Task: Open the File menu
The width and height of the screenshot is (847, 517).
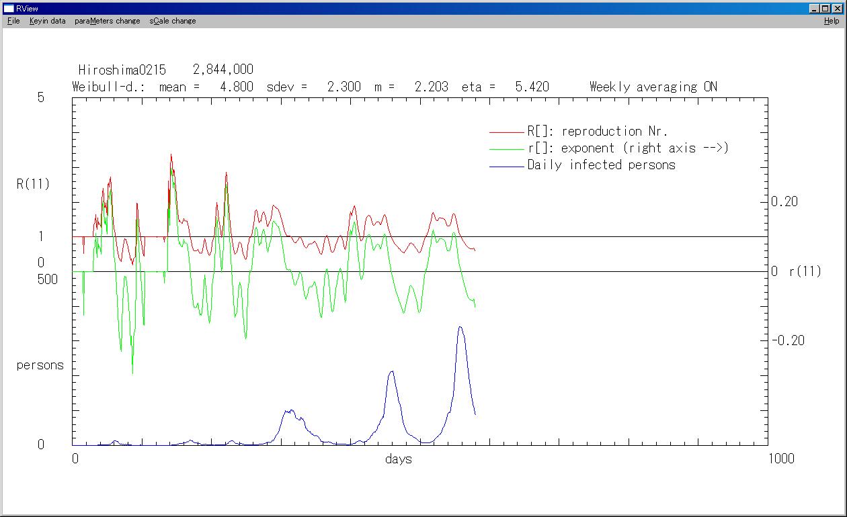Action: pyautogui.click(x=13, y=21)
